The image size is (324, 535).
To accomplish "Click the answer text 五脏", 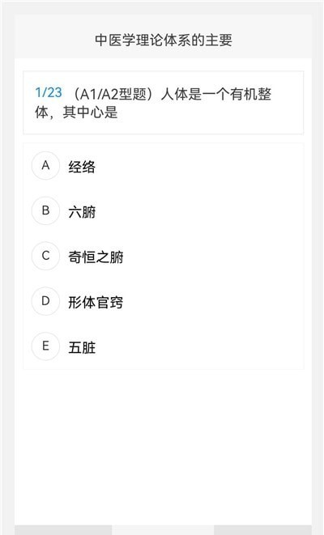I will tap(82, 348).
